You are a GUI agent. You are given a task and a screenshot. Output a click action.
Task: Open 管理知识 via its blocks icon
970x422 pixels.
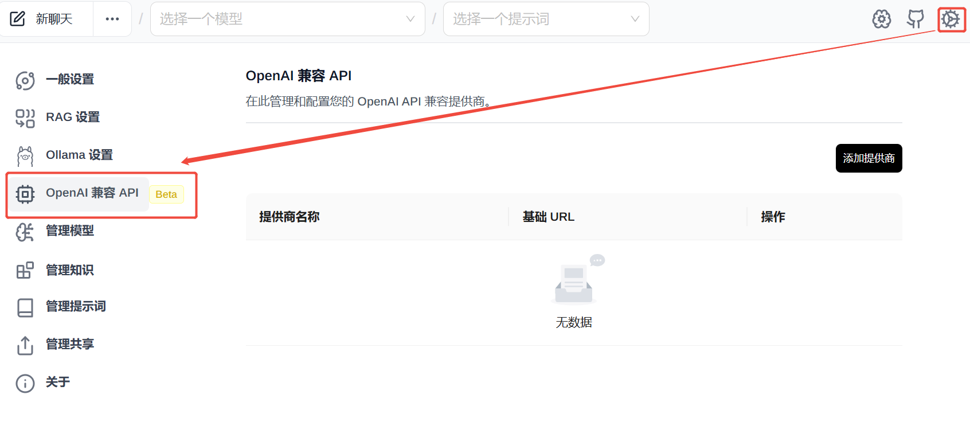25,270
